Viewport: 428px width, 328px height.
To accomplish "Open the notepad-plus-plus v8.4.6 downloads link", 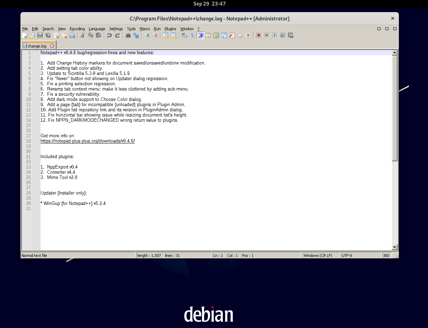I will click(88, 141).
